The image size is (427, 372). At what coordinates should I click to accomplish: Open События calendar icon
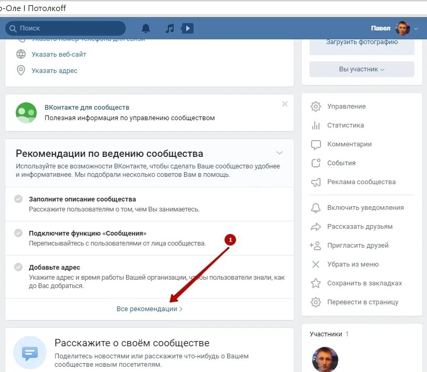[316, 163]
